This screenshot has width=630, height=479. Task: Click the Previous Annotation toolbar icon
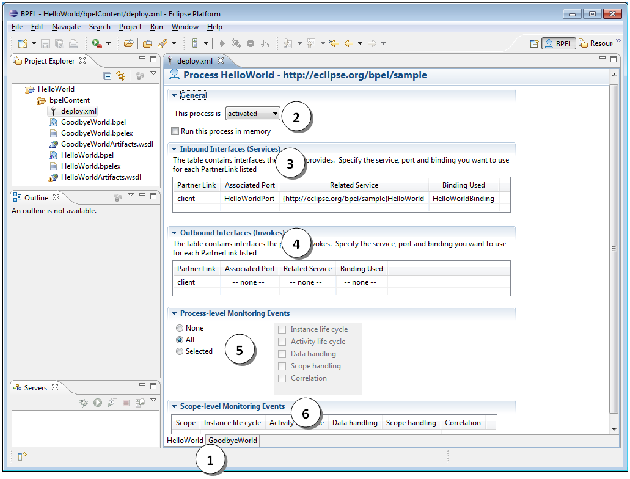click(x=311, y=43)
